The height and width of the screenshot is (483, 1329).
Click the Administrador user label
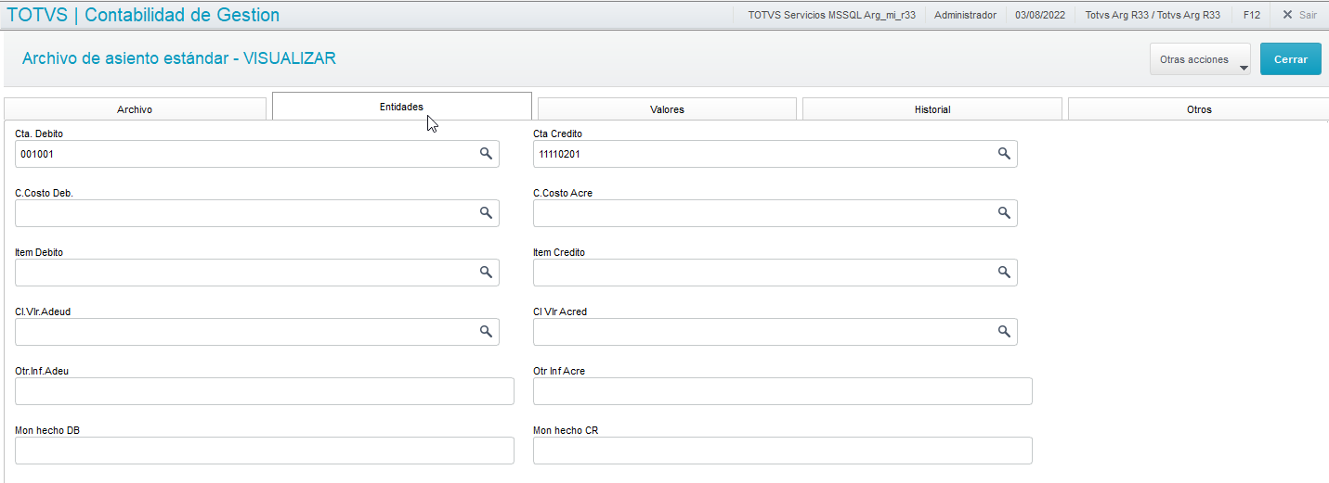(x=965, y=15)
